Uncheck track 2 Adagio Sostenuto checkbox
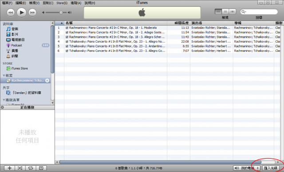The width and height of the screenshot is (284, 172). 67,32
